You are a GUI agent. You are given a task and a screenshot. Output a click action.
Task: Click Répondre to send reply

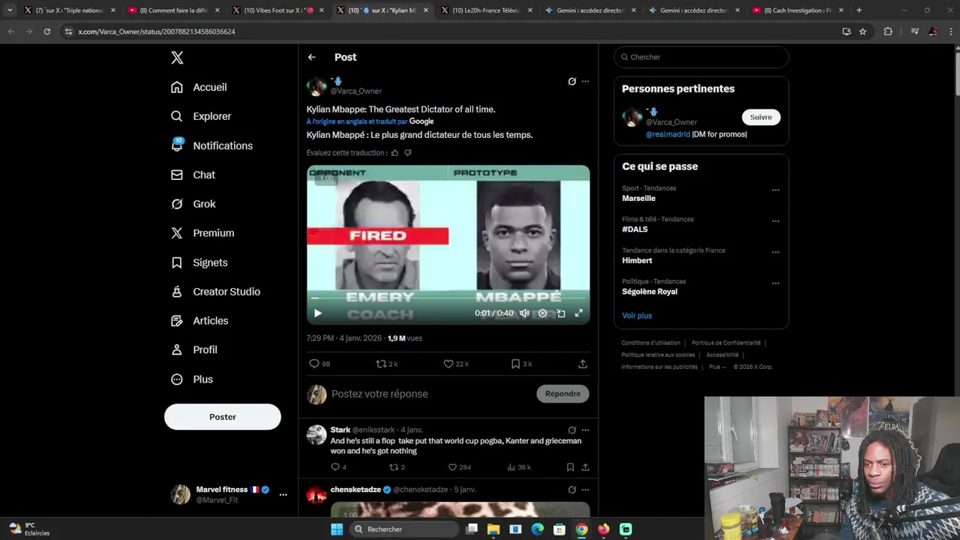(x=562, y=394)
